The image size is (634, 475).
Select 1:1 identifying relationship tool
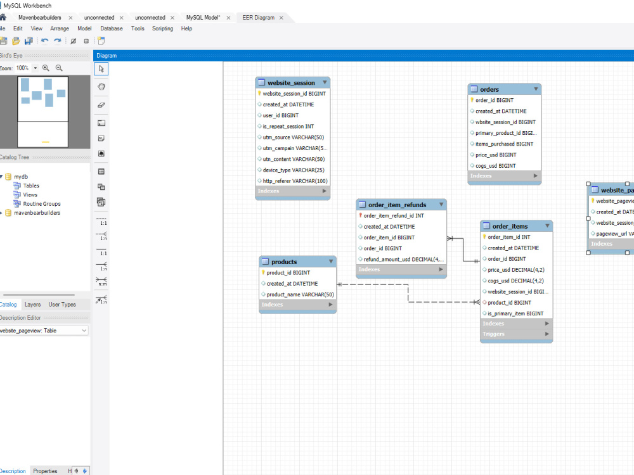pos(101,251)
